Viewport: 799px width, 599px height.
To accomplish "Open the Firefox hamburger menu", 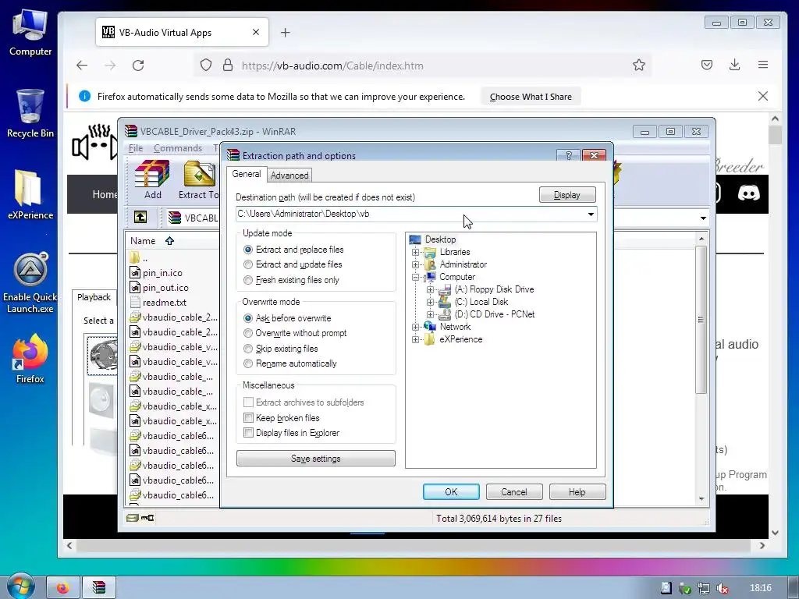I will coord(763,65).
